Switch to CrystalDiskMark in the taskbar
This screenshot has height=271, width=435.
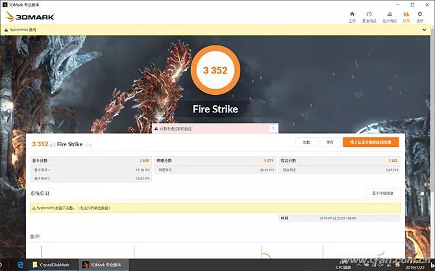point(53,265)
